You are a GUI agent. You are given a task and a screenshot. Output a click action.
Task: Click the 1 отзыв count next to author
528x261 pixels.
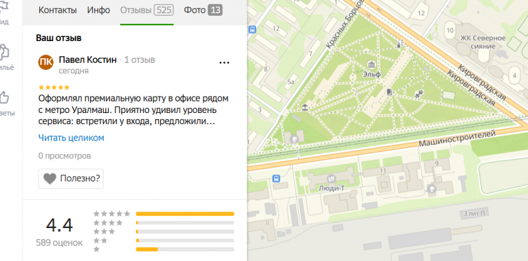click(140, 60)
